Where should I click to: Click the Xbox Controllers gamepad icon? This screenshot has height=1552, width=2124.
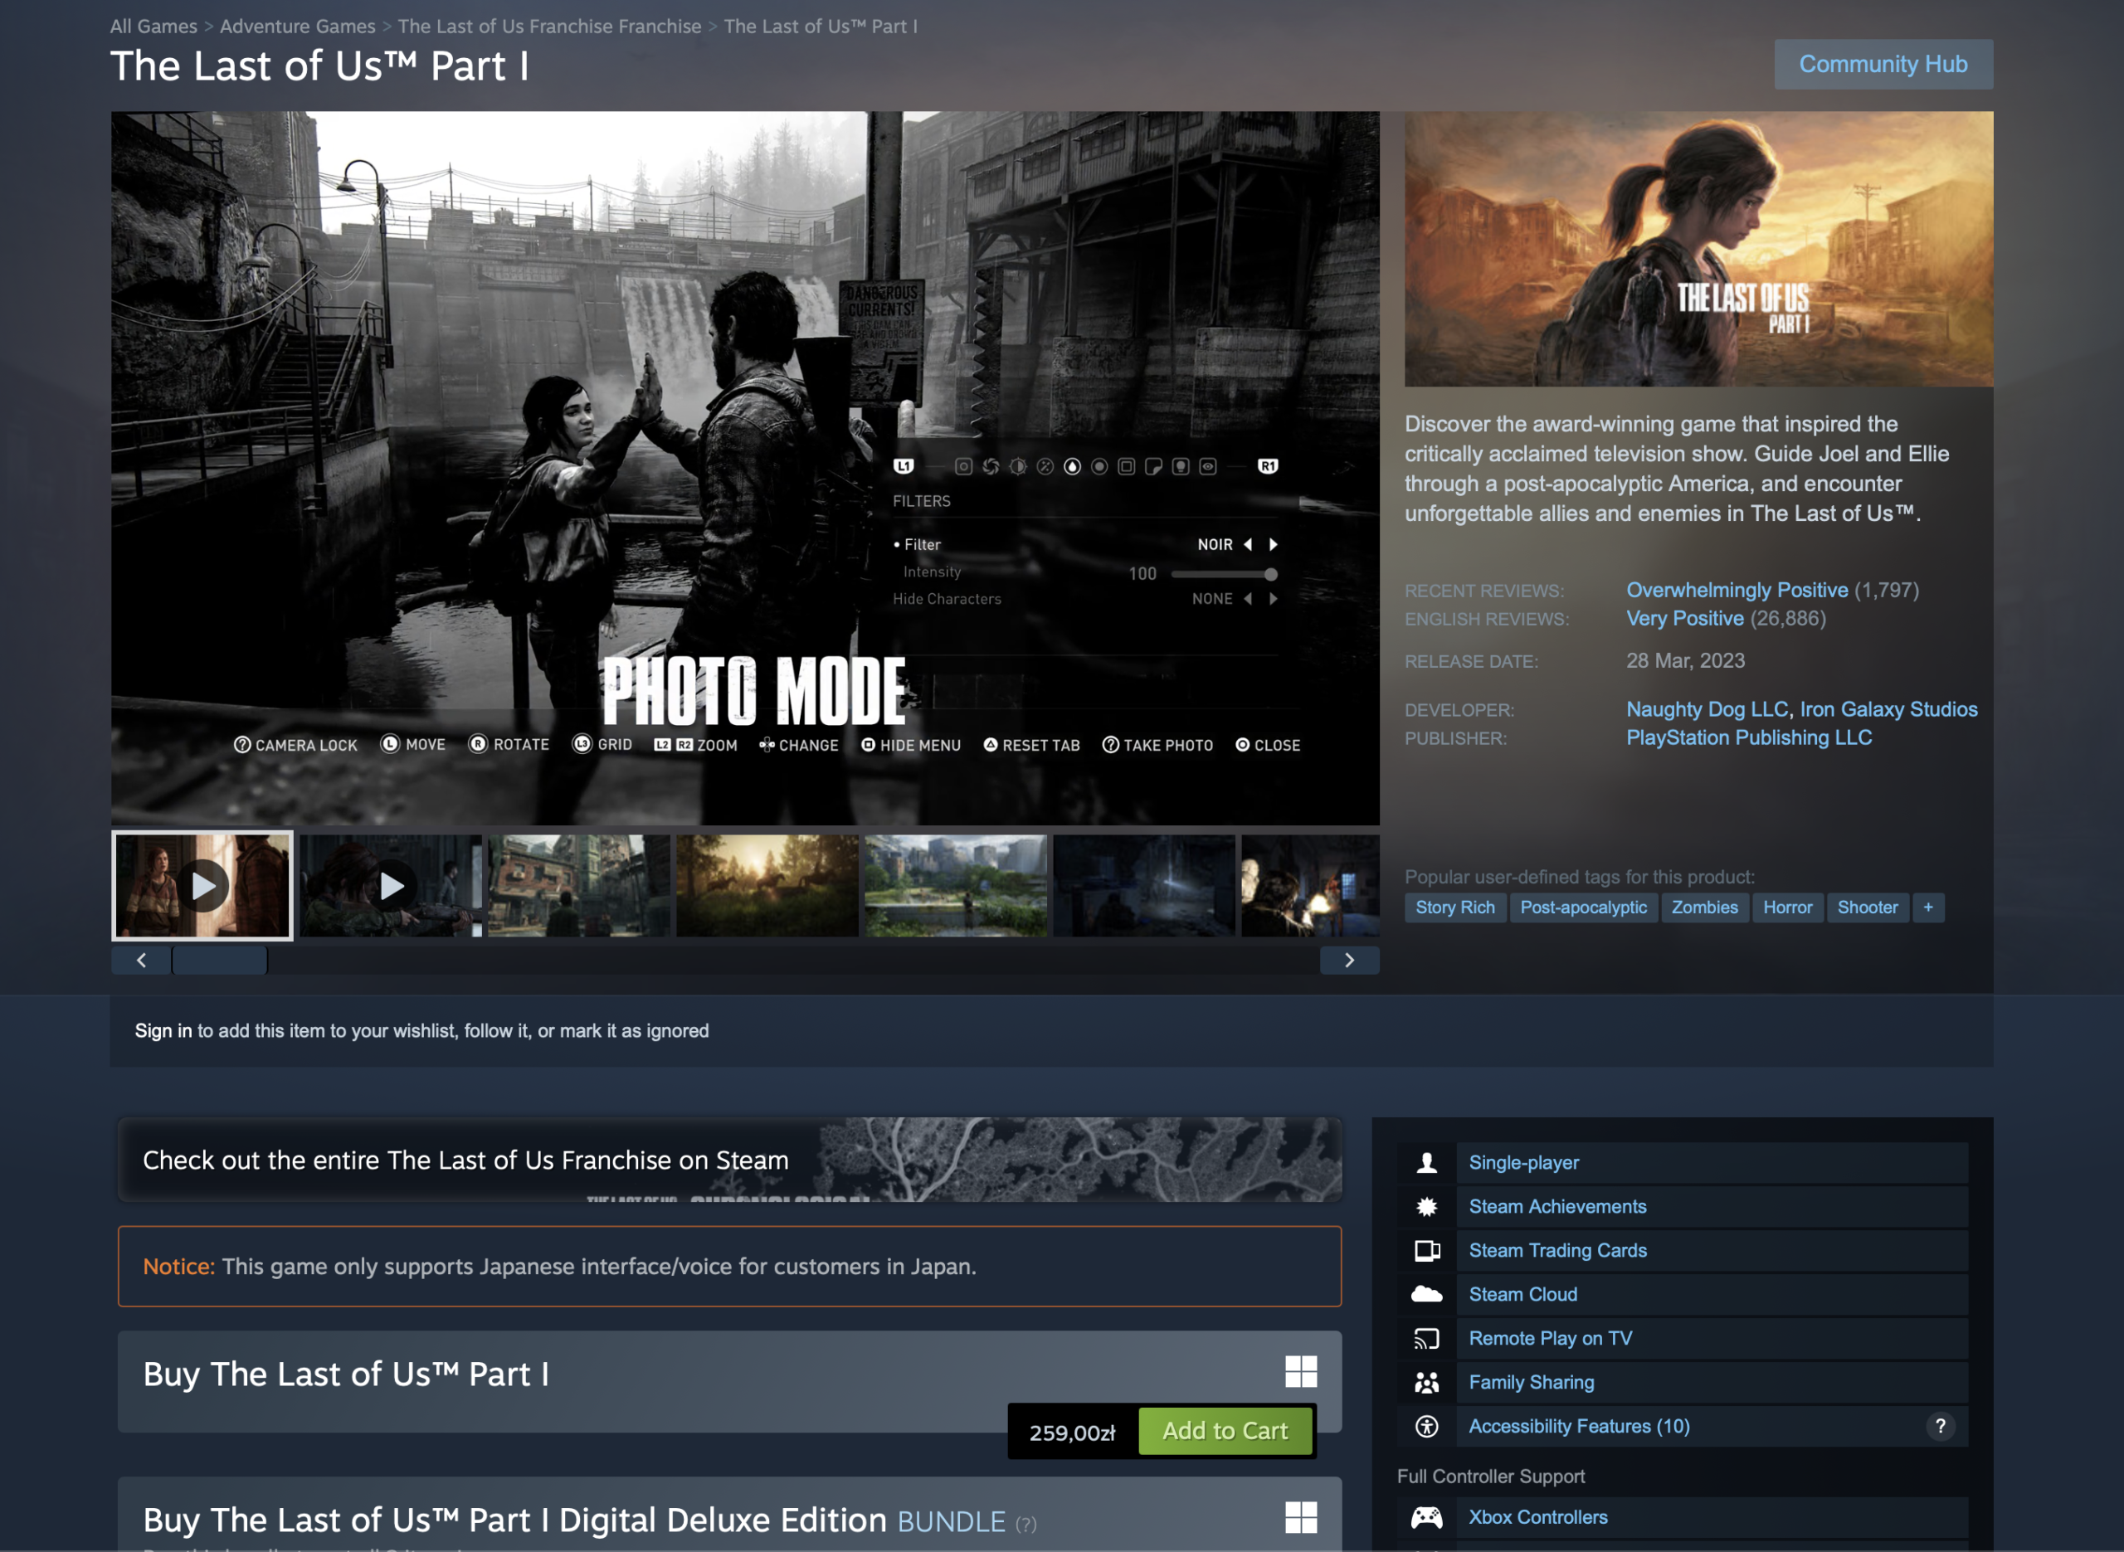point(1426,1517)
